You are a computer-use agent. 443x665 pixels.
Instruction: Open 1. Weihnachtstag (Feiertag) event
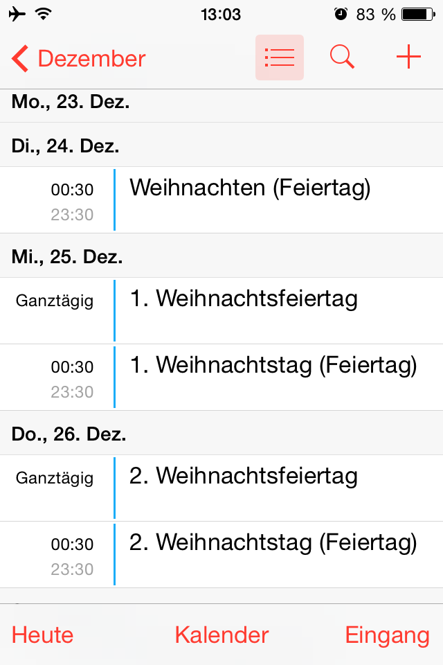tap(221, 377)
